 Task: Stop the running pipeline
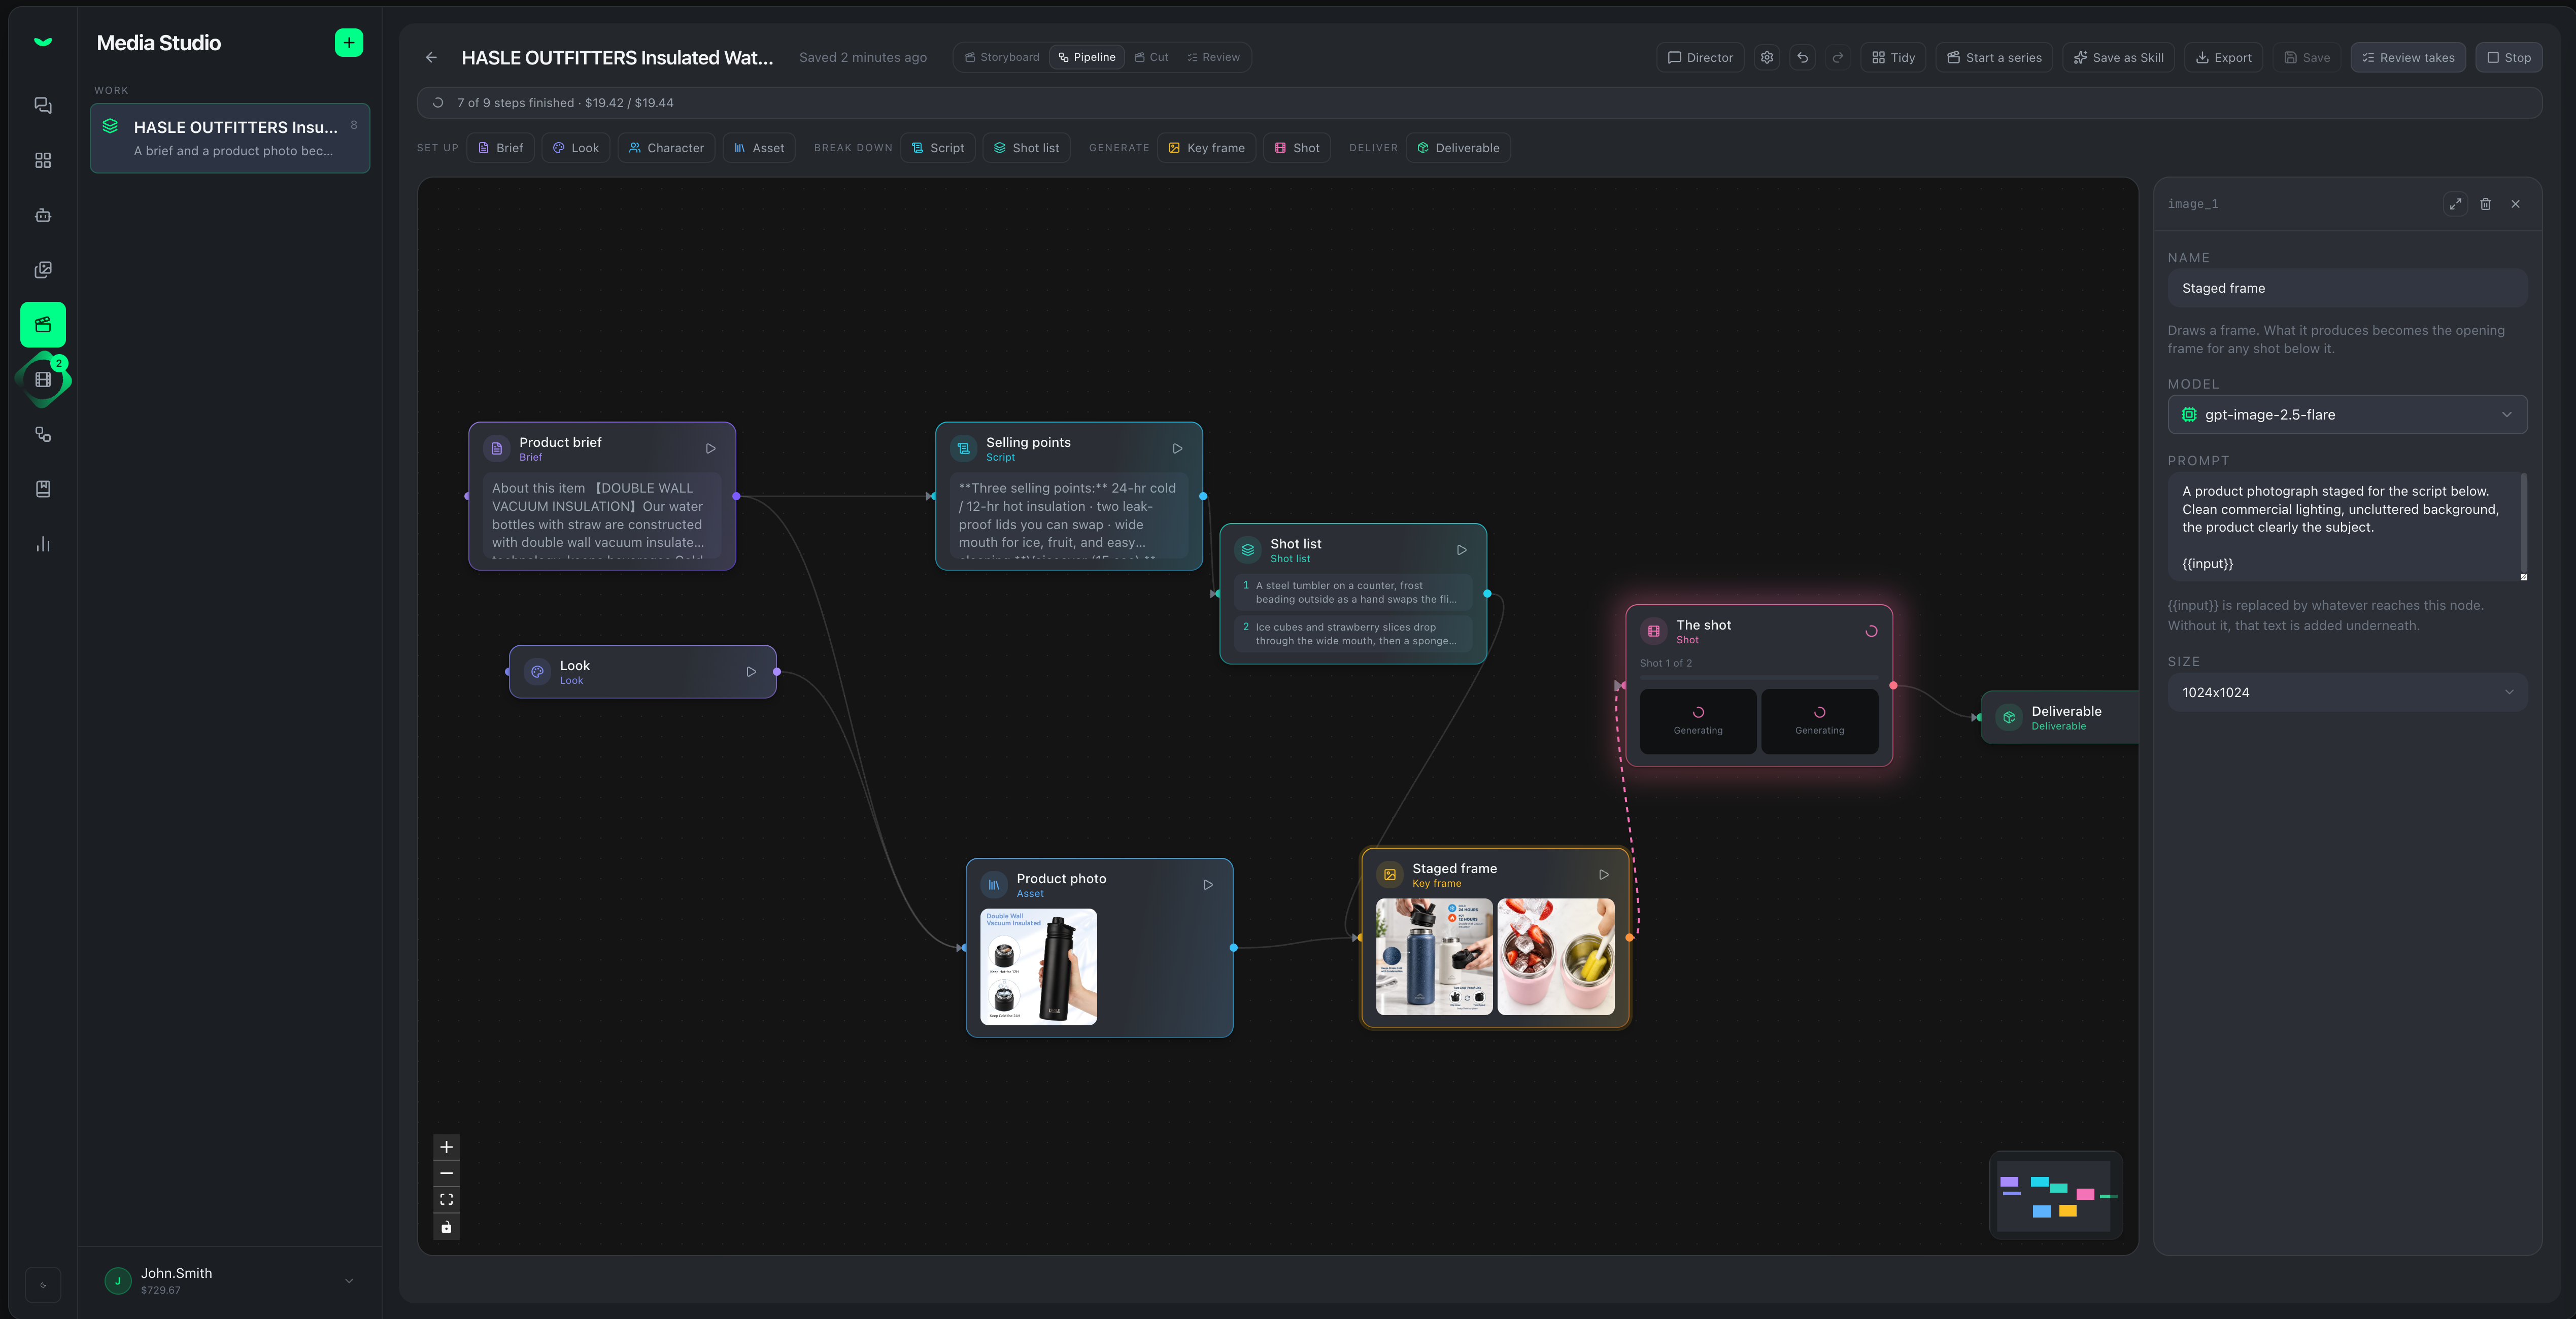tap(2509, 57)
